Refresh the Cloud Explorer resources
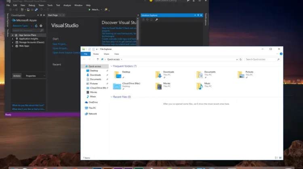Viewport: 303px width, 169px height. 36,26
